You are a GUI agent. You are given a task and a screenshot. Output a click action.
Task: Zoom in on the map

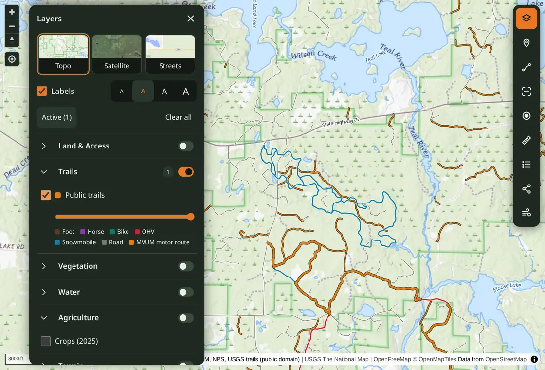tap(12, 12)
